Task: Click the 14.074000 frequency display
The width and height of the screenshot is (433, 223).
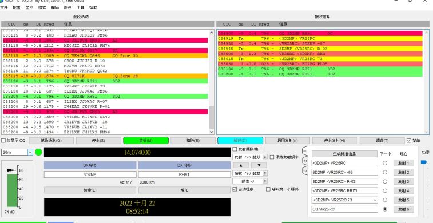Action: (x=137, y=152)
